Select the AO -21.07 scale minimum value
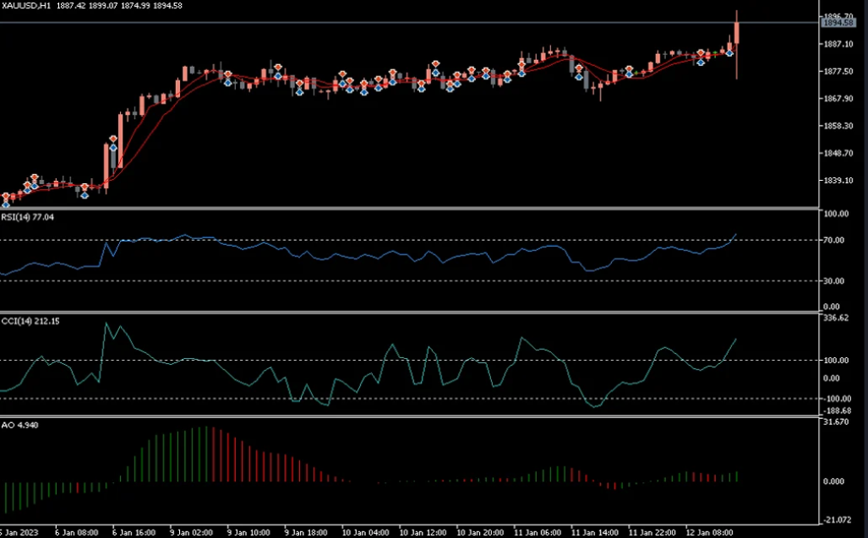This screenshot has height=538, width=868. pyautogui.click(x=836, y=519)
